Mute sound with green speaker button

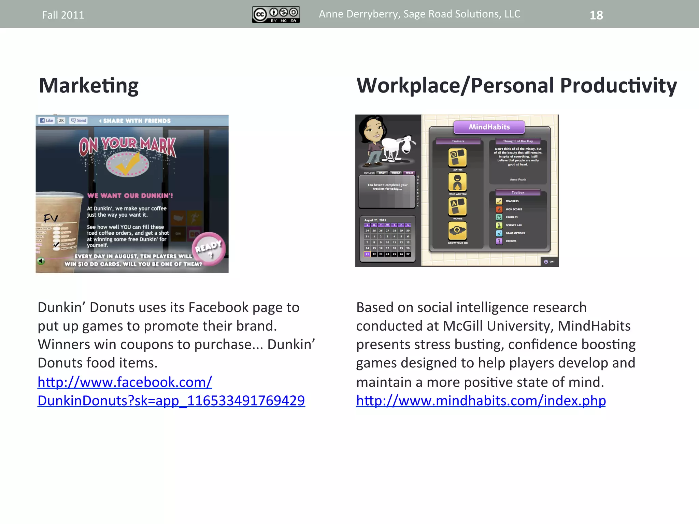pyautogui.click(x=41, y=261)
